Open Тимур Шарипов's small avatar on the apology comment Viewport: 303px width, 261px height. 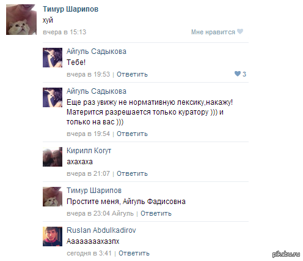(53, 197)
